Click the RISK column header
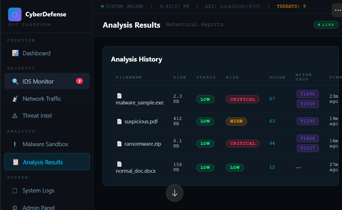This screenshot has width=342, height=210. pos(232,77)
